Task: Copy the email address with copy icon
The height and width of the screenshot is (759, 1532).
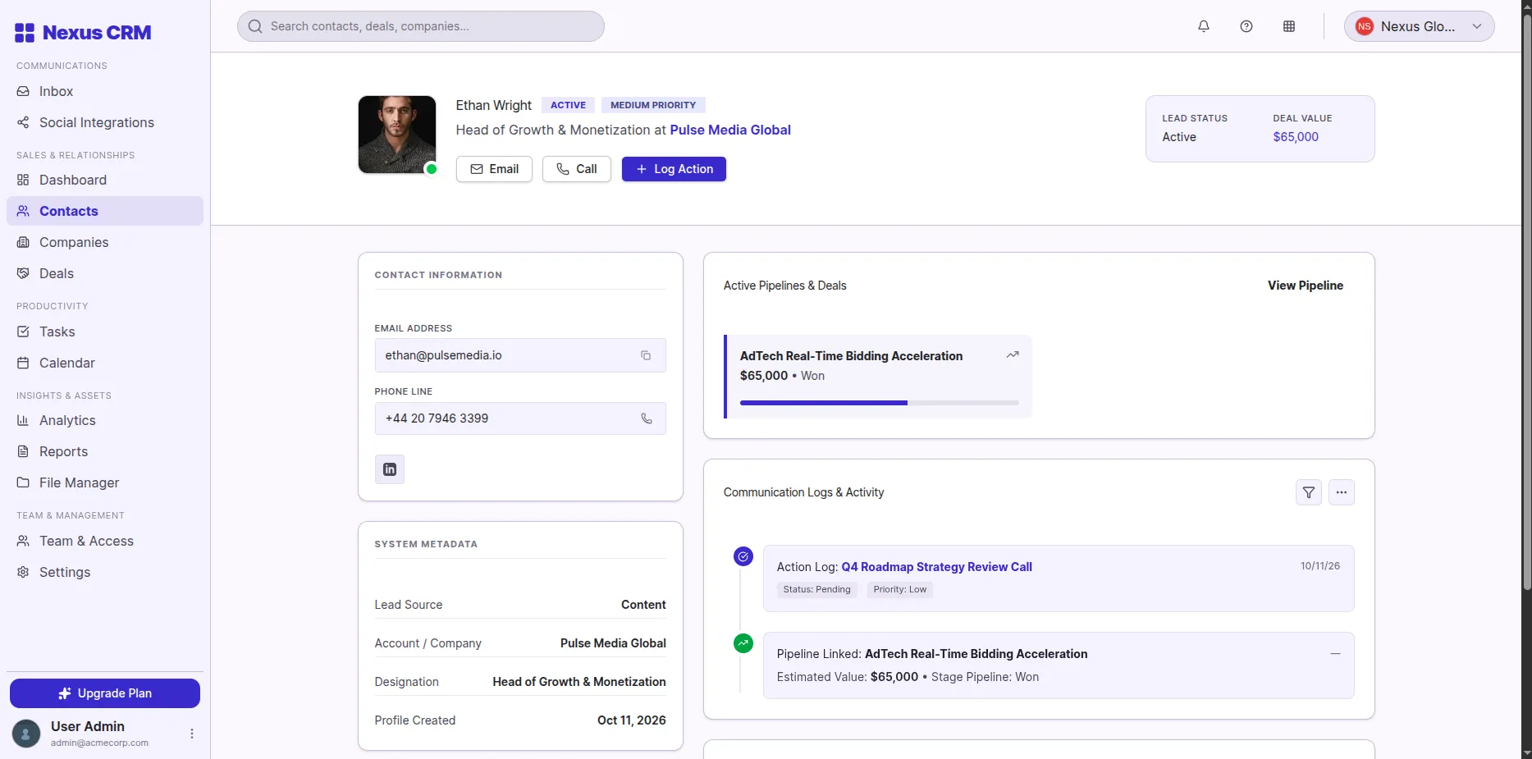Action: click(x=646, y=355)
